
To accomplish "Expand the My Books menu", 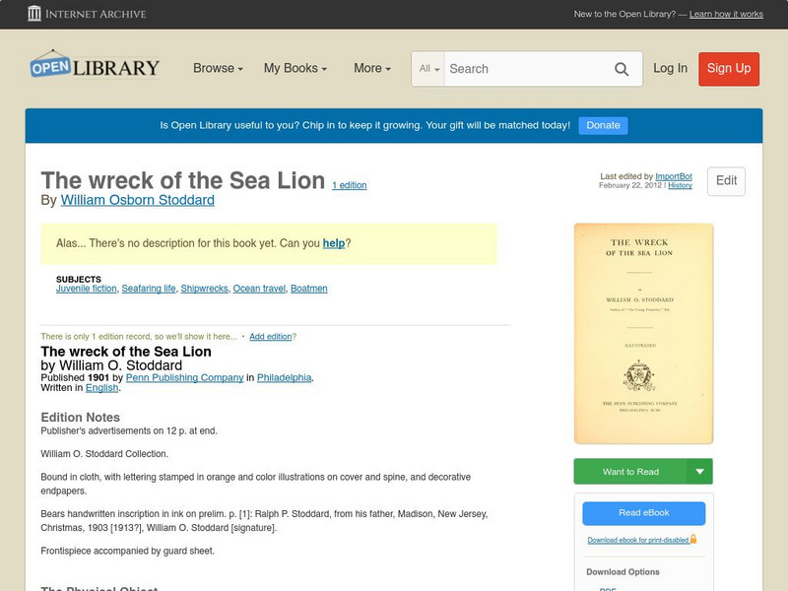I will point(295,68).
